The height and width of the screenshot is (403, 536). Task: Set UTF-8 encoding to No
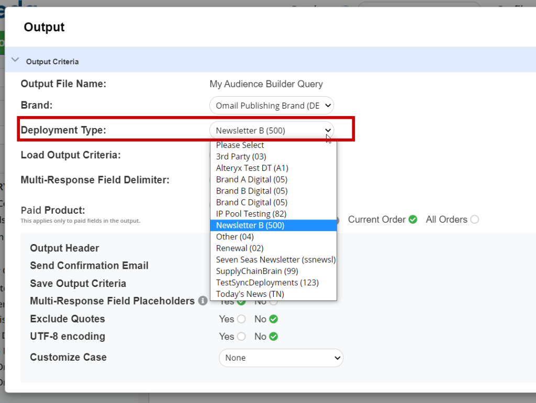[x=273, y=337]
